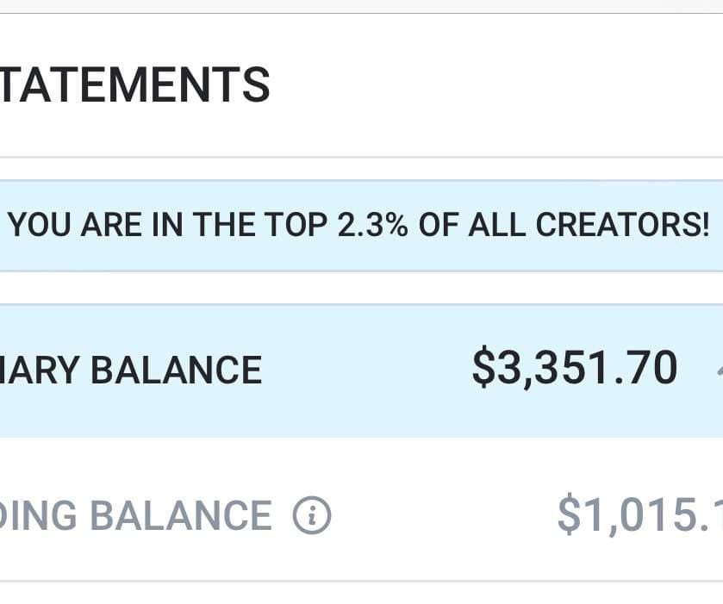Select the $1,015 pending balance amount
This screenshot has width=723, height=604.
[640, 514]
